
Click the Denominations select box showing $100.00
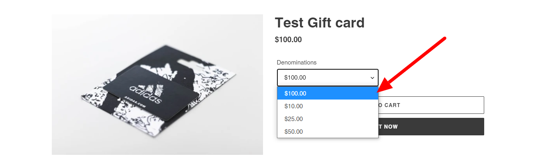[323, 78]
